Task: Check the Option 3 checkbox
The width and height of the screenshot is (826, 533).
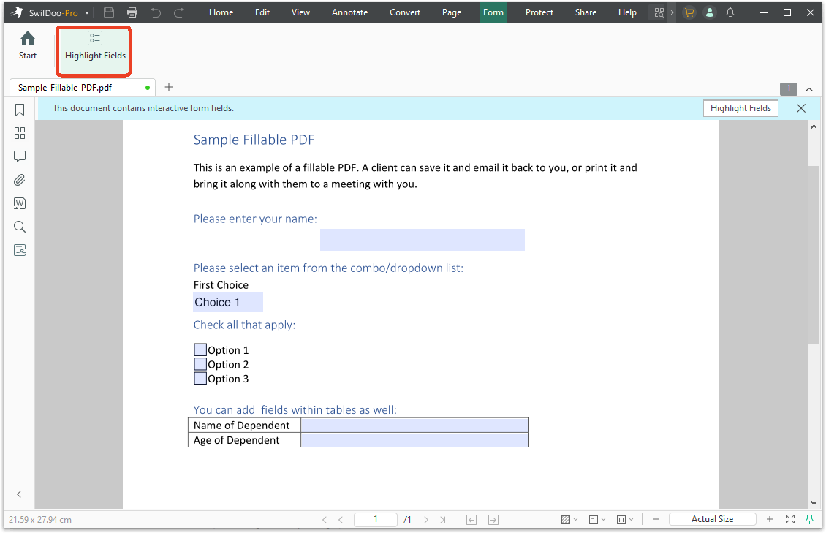Action: pyautogui.click(x=200, y=378)
